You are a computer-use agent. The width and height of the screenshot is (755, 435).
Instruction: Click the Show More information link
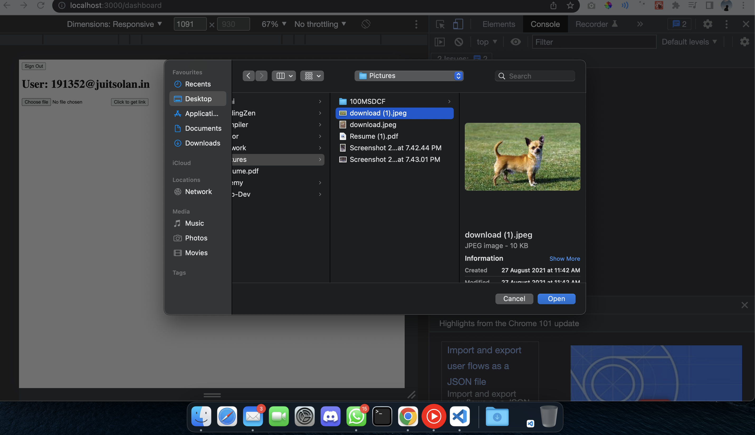pos(564,258)
